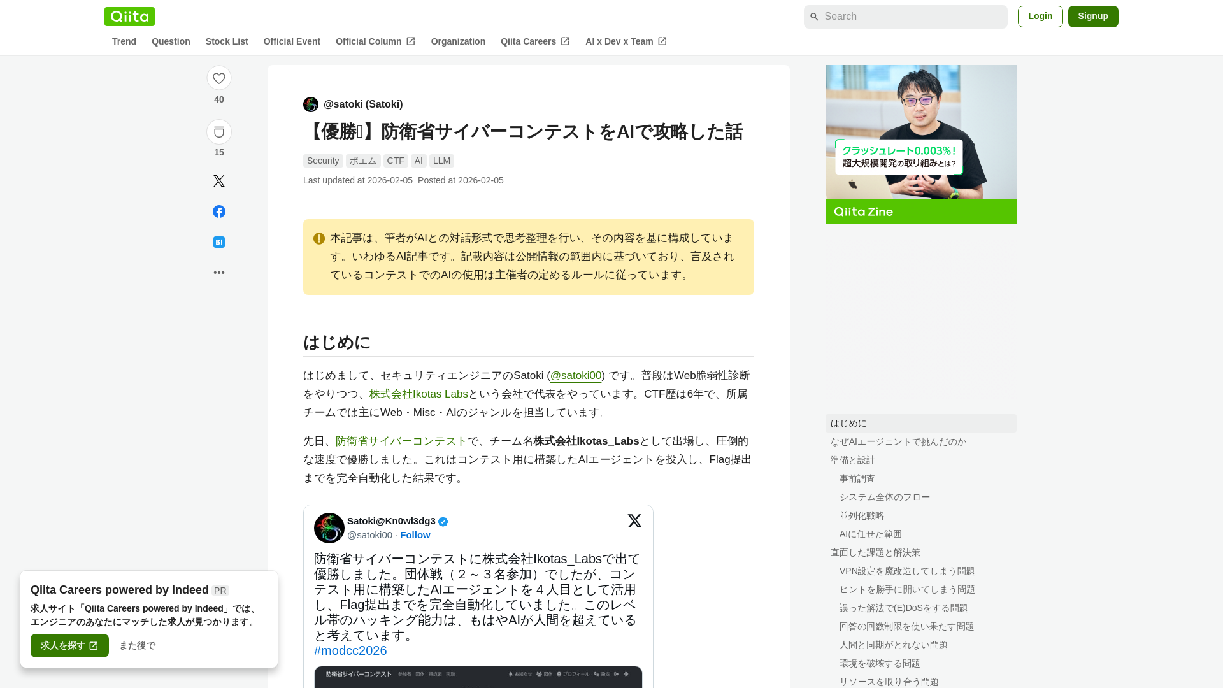Image resolution: width=1223 pixels, height=688 pixels.
Task: Open the Question section
Action: pyautogui.click(x=171, y=41)
